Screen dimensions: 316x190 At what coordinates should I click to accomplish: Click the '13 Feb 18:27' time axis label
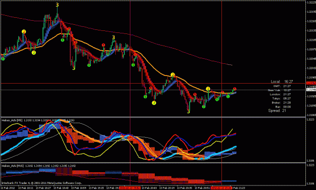click(43, 188)
